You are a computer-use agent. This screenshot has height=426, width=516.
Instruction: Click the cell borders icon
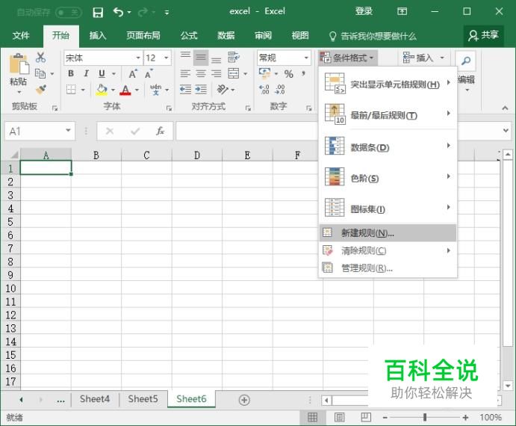[71, 89]
